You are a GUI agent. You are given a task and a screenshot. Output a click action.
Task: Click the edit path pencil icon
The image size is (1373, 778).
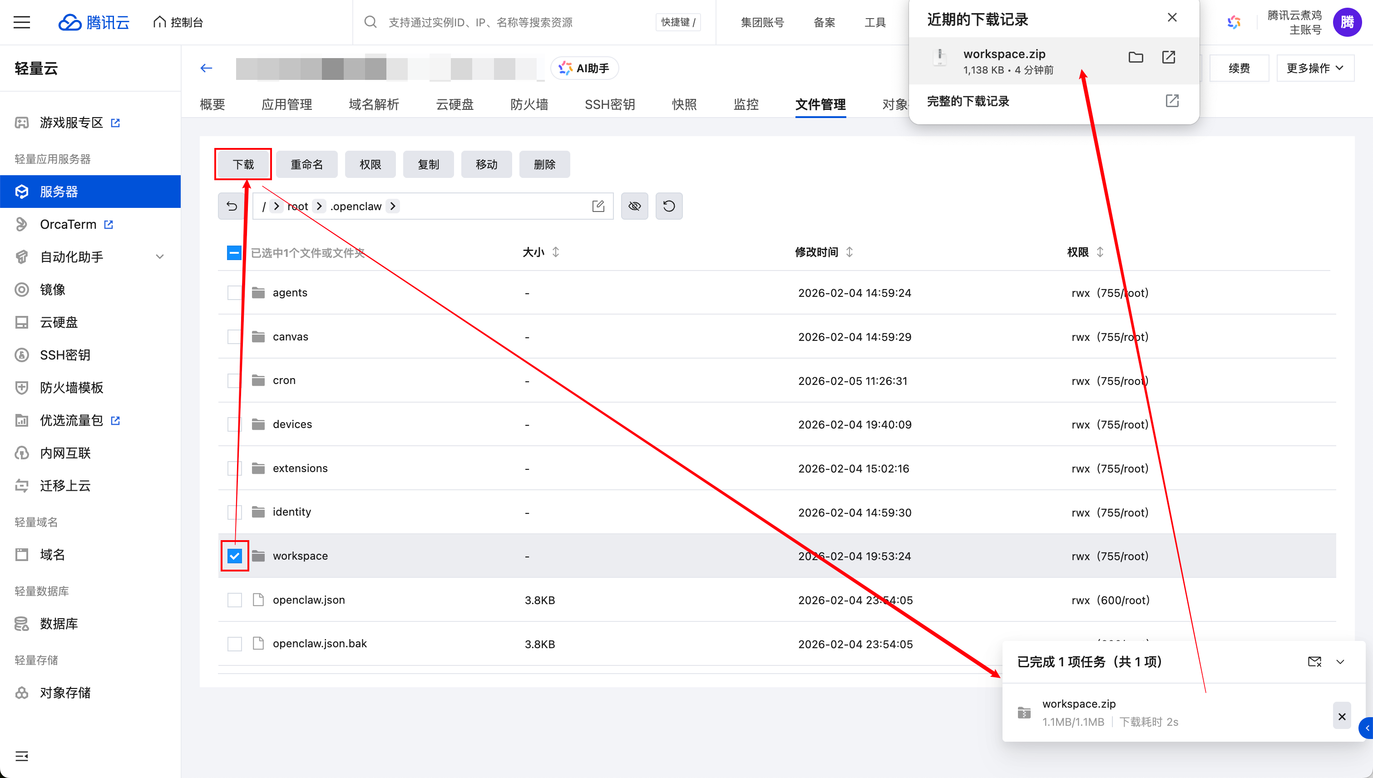tap(598, 206)
